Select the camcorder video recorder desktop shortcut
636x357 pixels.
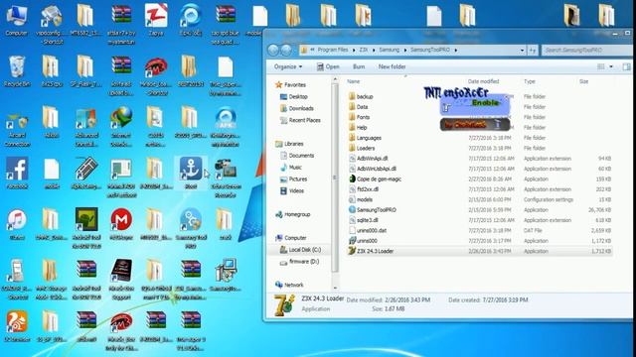click(x=226, y=178)
